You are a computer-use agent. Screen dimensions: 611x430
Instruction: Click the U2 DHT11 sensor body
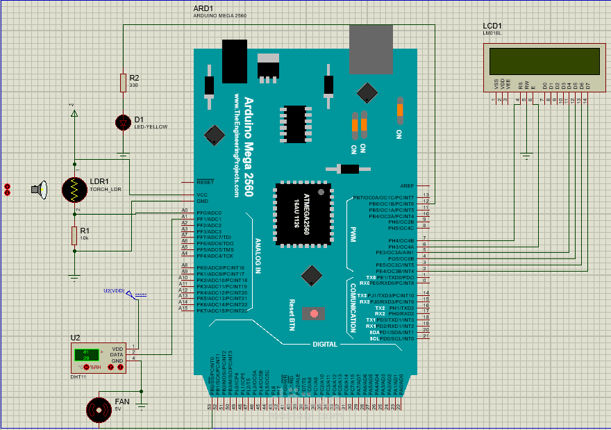click(99, 358)
